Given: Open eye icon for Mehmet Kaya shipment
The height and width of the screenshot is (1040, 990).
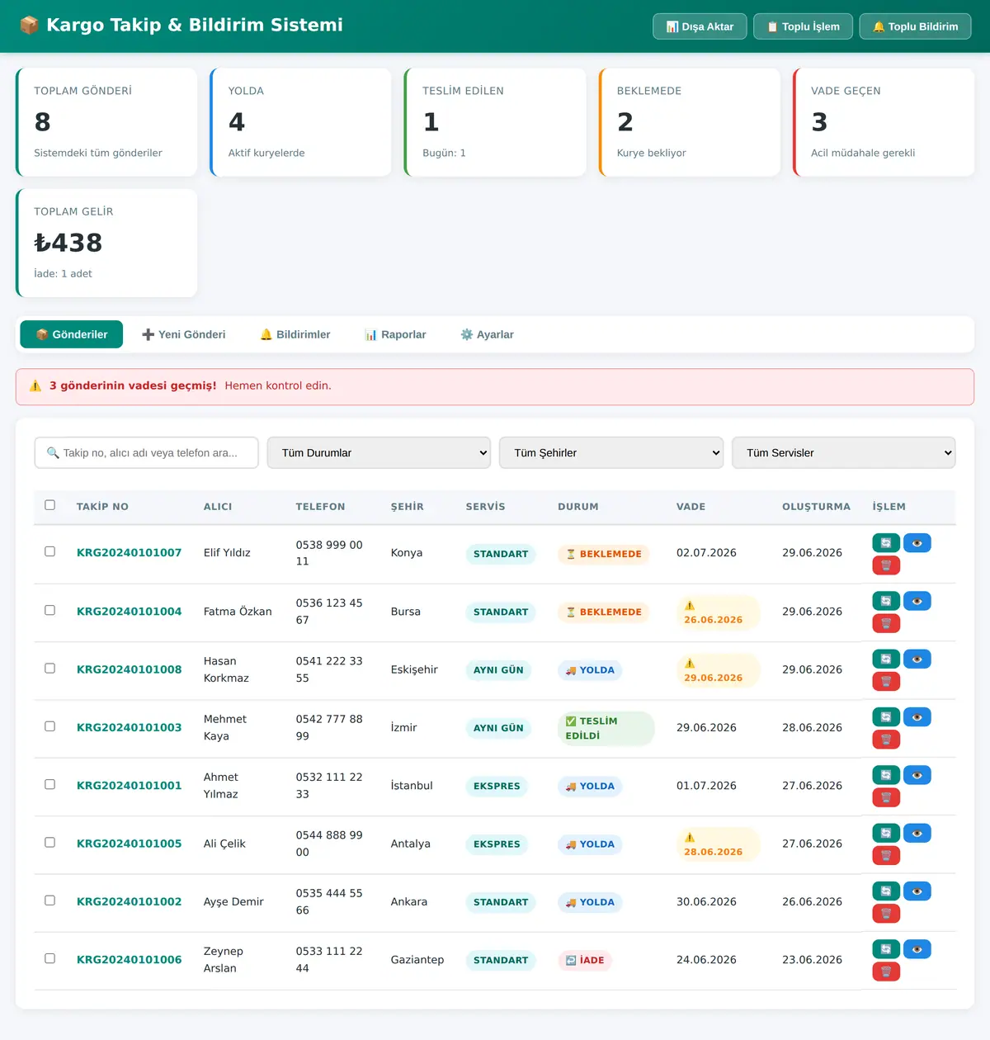Looking at the screenshot, I should (917, 717).
